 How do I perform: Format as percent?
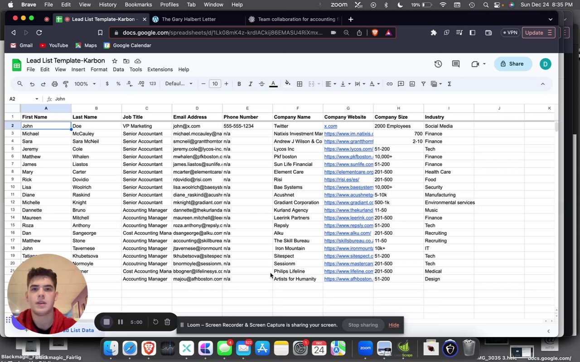coord(118,84)
